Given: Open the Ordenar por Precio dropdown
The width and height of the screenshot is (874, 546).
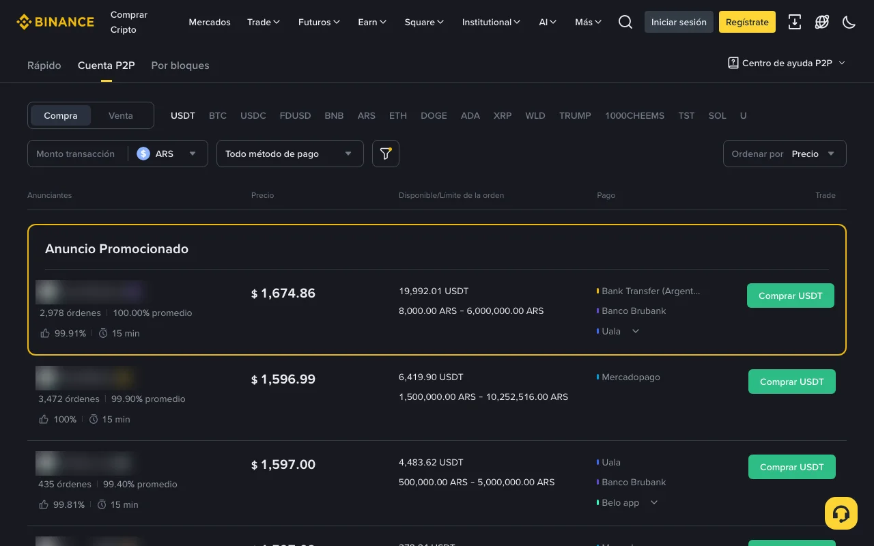Looking at the screenshot, I should [785, 154].
